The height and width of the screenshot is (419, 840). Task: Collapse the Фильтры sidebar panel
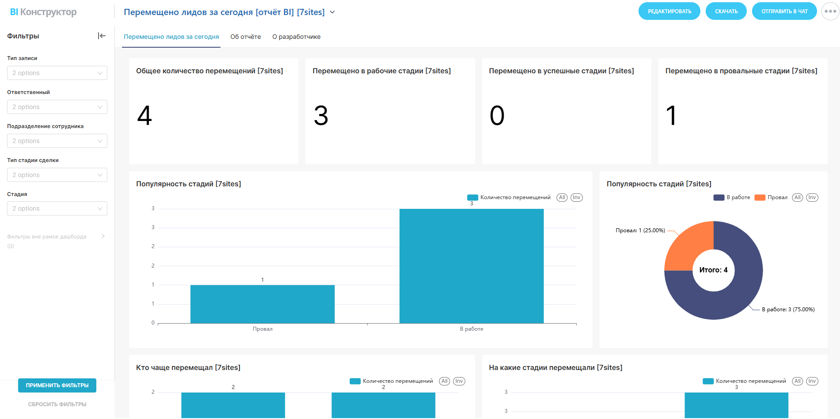coord(102,36)
